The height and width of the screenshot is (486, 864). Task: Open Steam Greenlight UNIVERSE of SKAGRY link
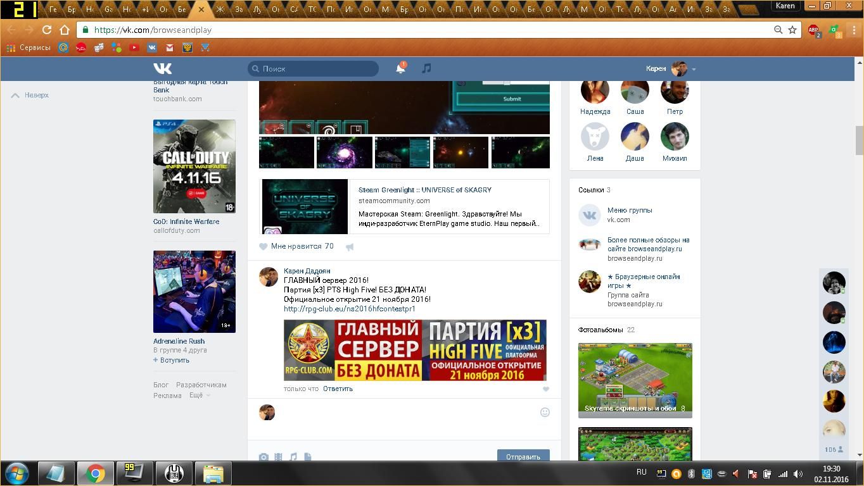click(424, 190)
